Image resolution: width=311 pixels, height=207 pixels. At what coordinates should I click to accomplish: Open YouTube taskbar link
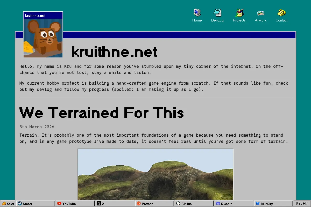pyautogui.click(x=75, y=204)
